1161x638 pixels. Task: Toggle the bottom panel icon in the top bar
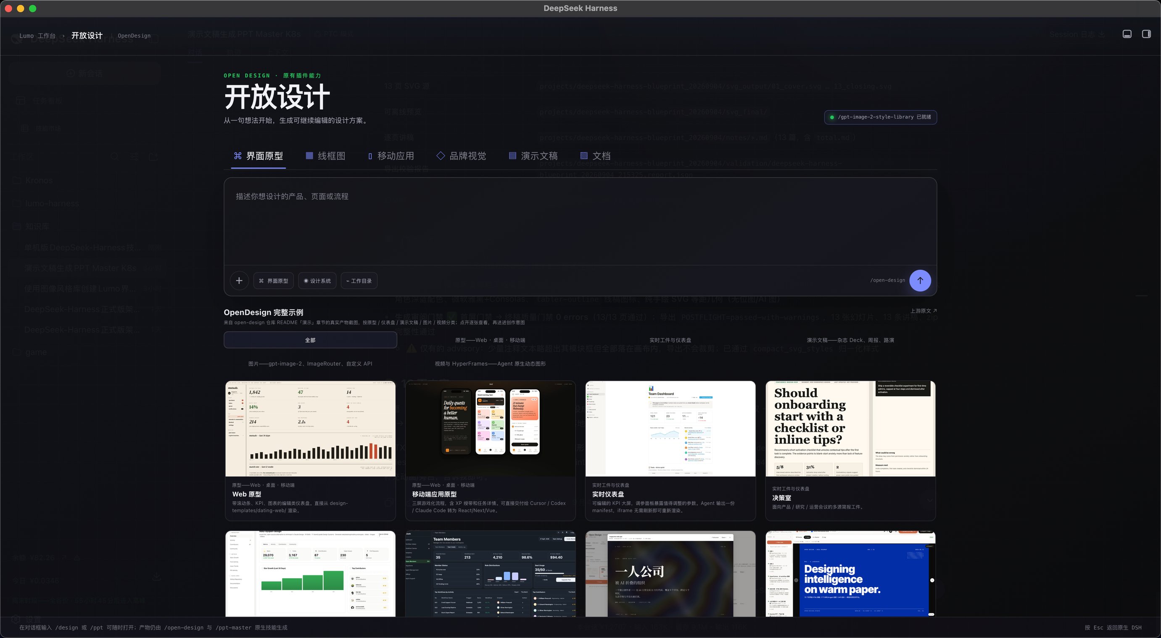coord(1127,34)
